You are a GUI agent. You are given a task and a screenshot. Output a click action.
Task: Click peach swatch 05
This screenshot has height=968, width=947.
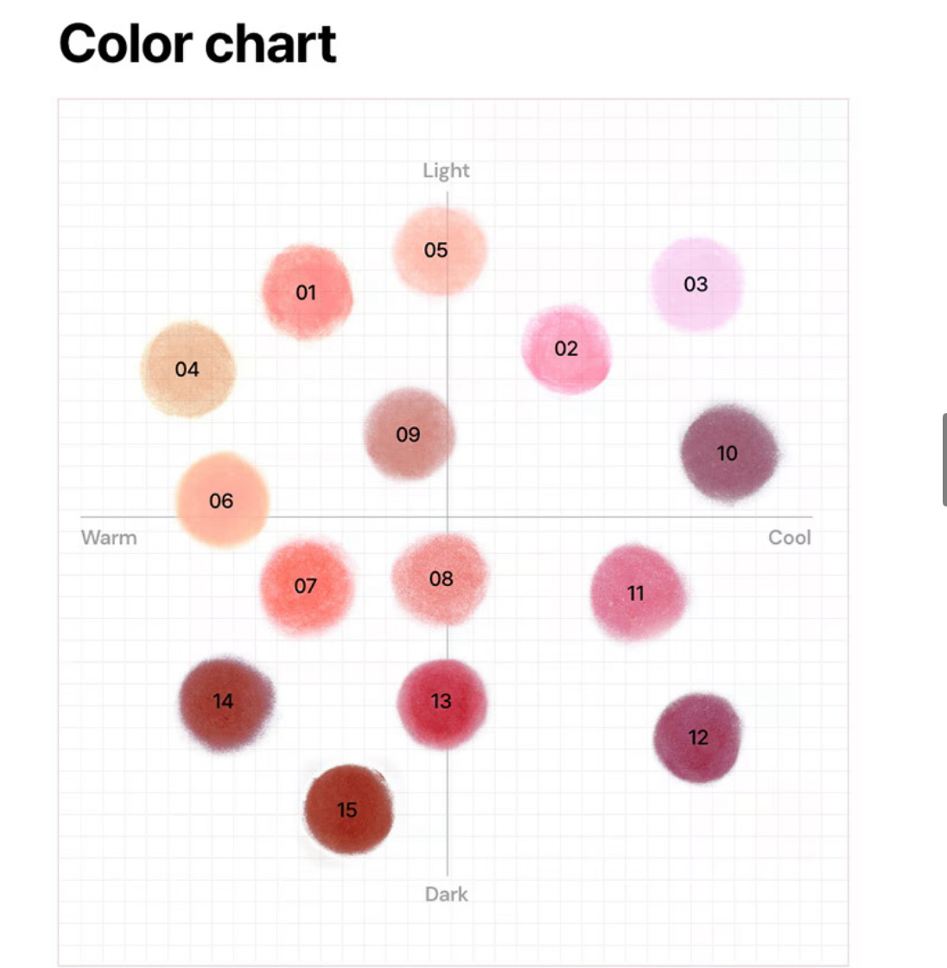438,251
